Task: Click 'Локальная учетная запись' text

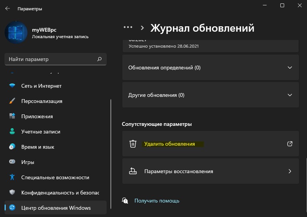Action: [60, 37]
